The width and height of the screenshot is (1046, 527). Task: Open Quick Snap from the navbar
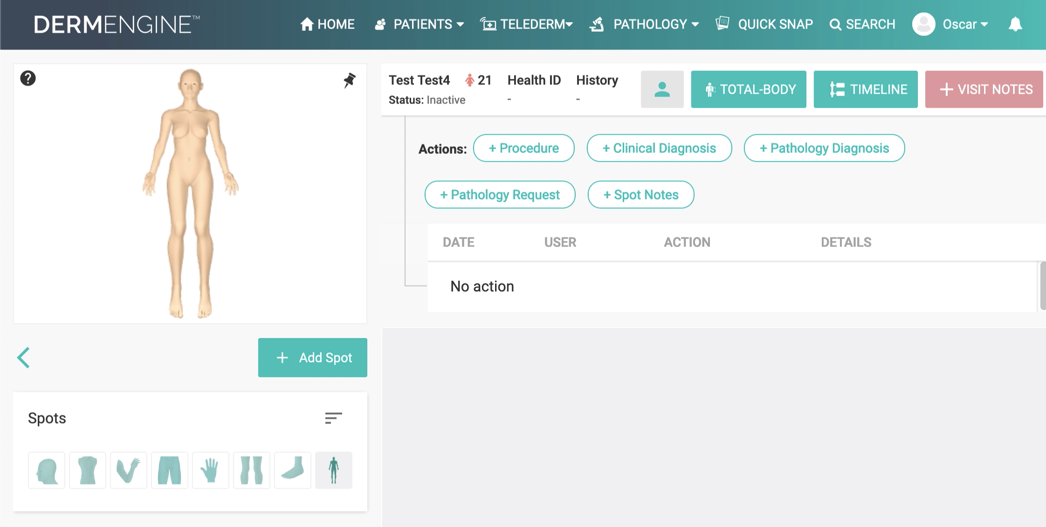pyautogui.click(x=764, y=24)
